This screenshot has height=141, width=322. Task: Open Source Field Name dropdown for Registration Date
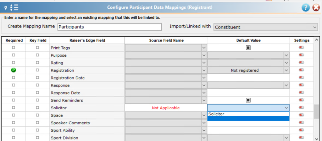pos(204,78)
